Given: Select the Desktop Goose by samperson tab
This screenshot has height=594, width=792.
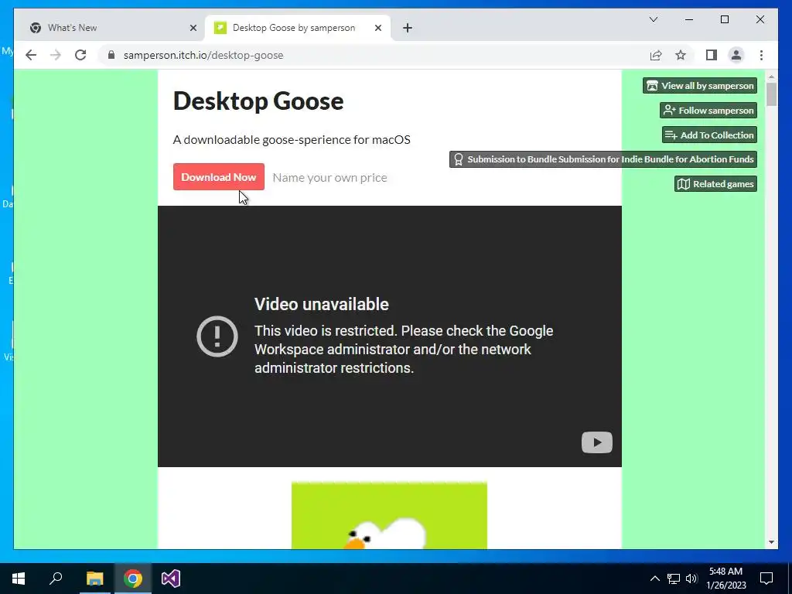Looking at the screenshot, I should [298, 28].
